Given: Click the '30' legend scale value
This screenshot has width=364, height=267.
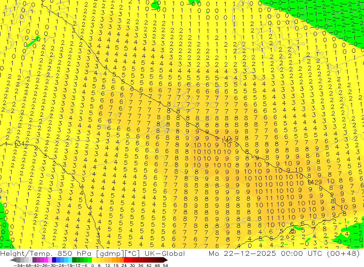Looking at the screenshot, I should coord(132,266).
